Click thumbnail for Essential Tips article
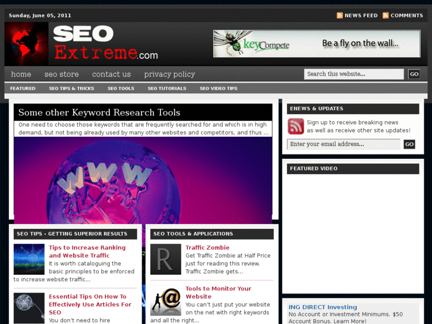The height and width of the screenshot is (324, 432). [x=29, y=308]
